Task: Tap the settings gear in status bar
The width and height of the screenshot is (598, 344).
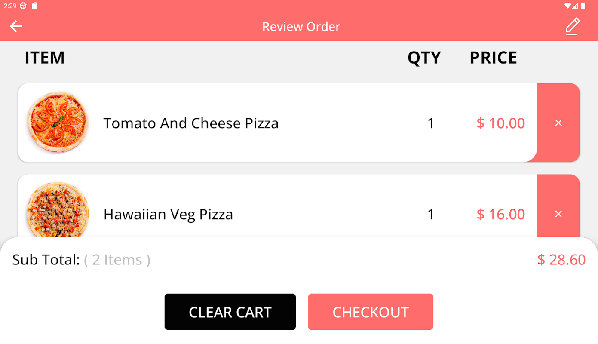Action: point(23,6)
